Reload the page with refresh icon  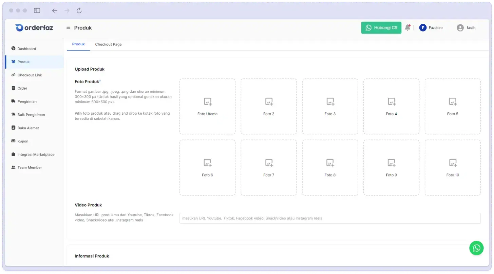tap(79, 10)
